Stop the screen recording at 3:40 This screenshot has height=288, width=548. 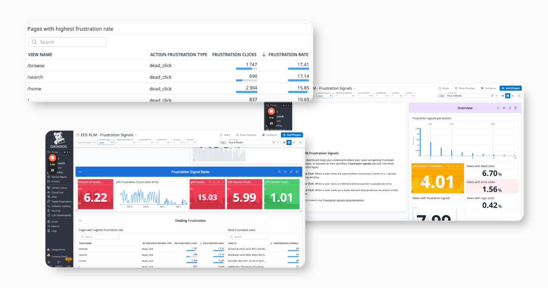pyautogui.click(x=53, y=158)
